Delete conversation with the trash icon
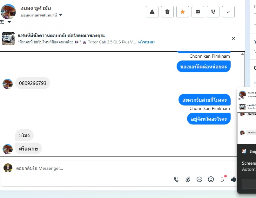Image resolution: width=256 pixels, height=198 pixels. pyautogui.click(x=167, y=12)
